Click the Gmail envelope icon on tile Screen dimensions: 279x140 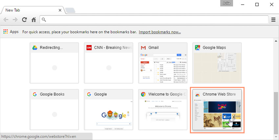[143, 48]
